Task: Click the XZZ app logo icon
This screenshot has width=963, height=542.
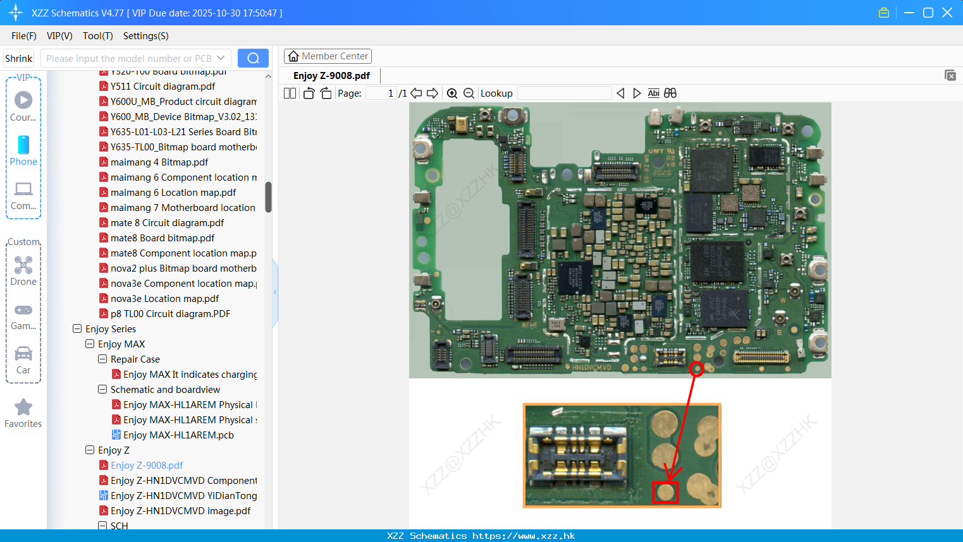Action: 15,13
